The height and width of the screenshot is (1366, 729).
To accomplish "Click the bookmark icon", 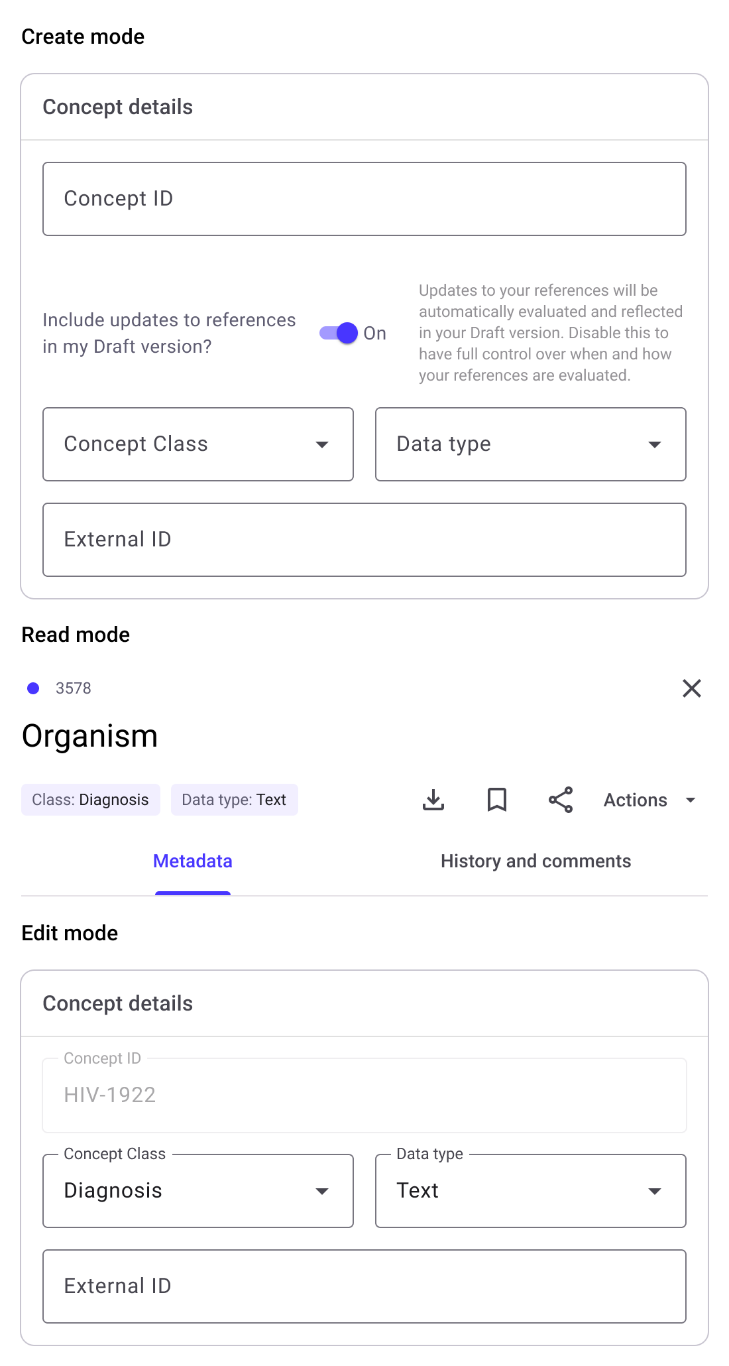I will [x=497, y=800].
